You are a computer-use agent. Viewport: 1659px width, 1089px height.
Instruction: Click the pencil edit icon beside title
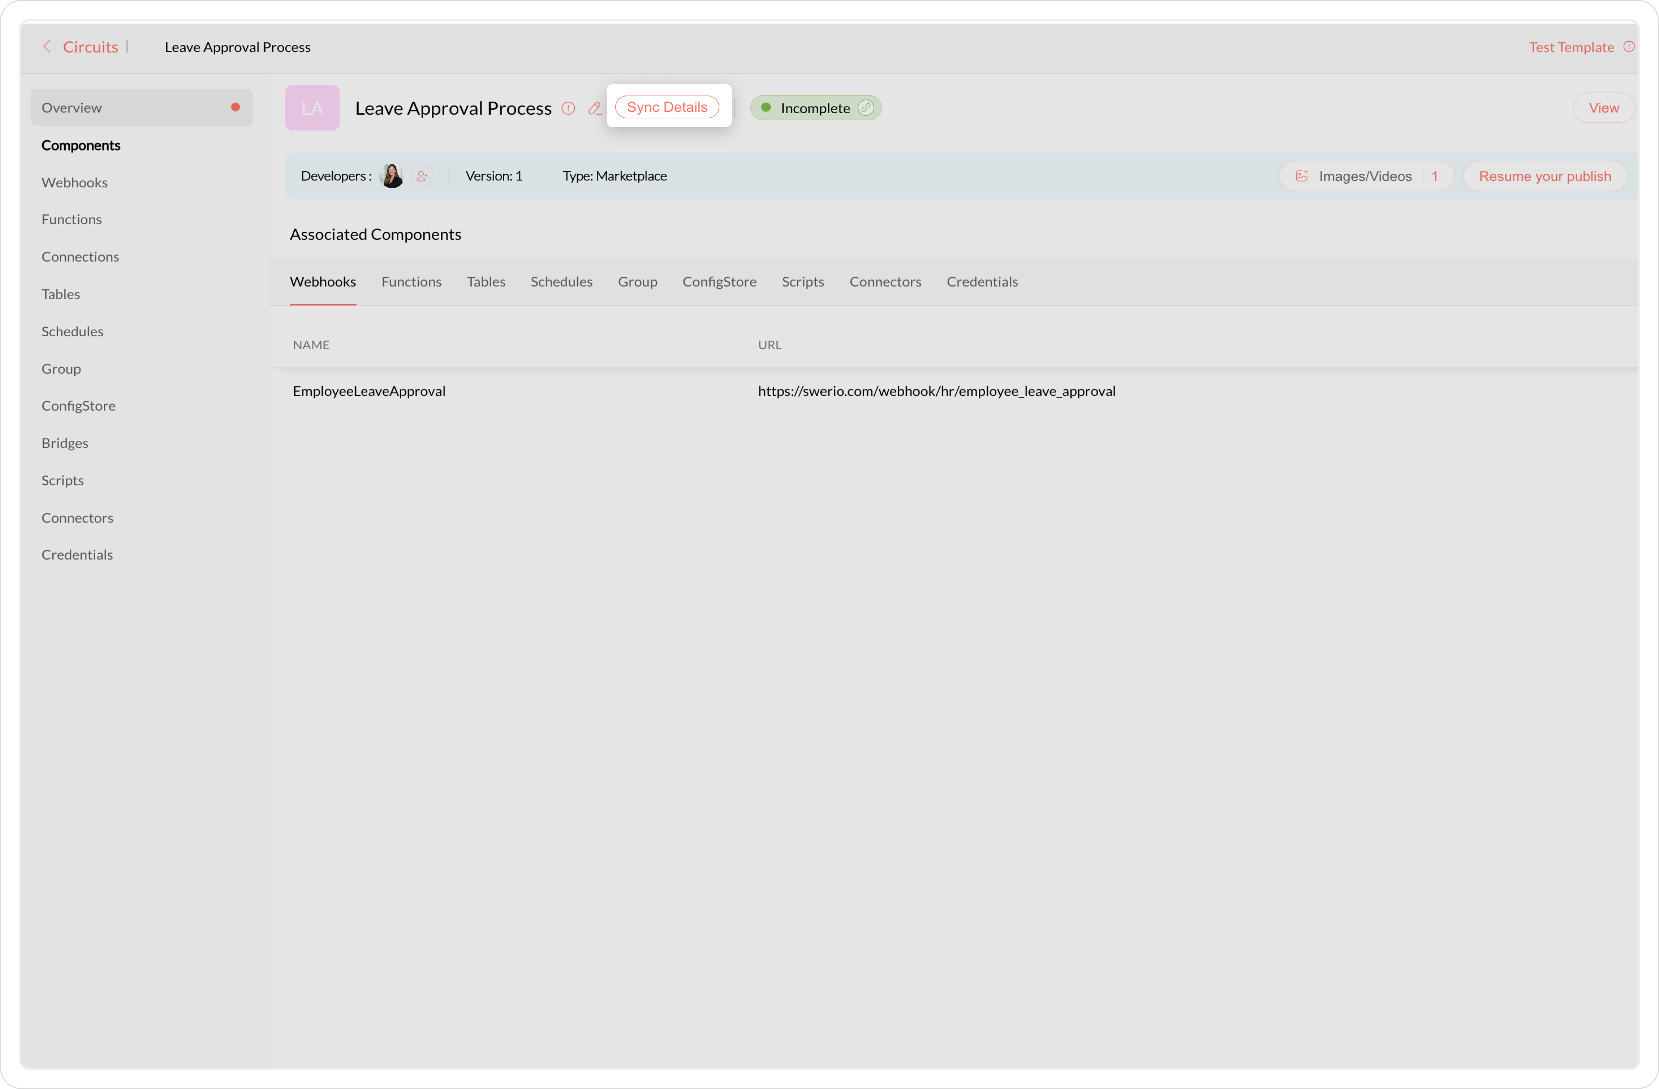(595, 108)
